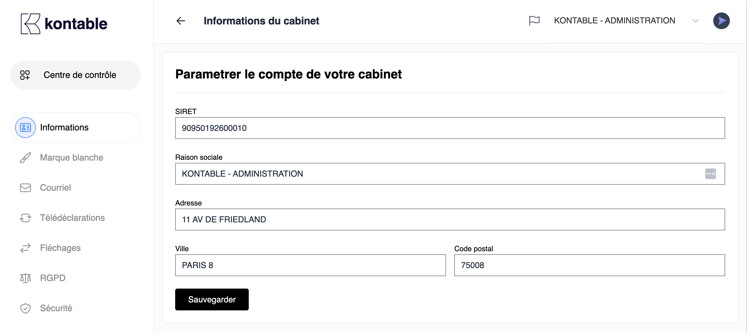Click the Marque blanche brush icon
The image size is (747, 333).
(25, 158)
